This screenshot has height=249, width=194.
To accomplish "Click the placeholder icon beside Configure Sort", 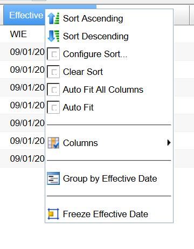I will (x=53, y=54).
